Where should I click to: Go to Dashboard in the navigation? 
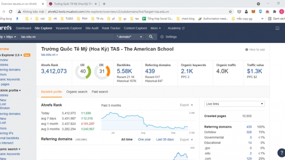coord(23,28)
